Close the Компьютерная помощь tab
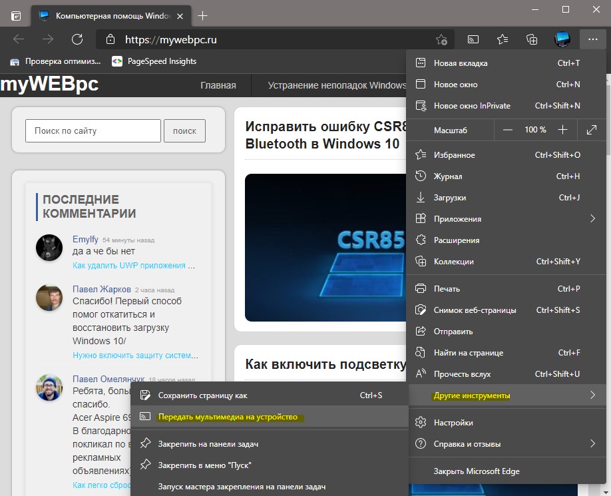 180,17
